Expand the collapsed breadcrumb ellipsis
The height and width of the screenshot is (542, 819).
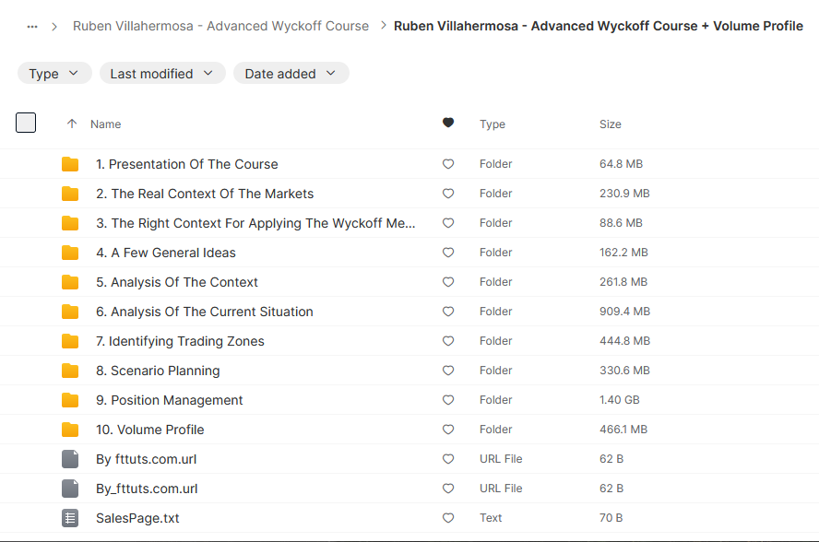(32, 26)
